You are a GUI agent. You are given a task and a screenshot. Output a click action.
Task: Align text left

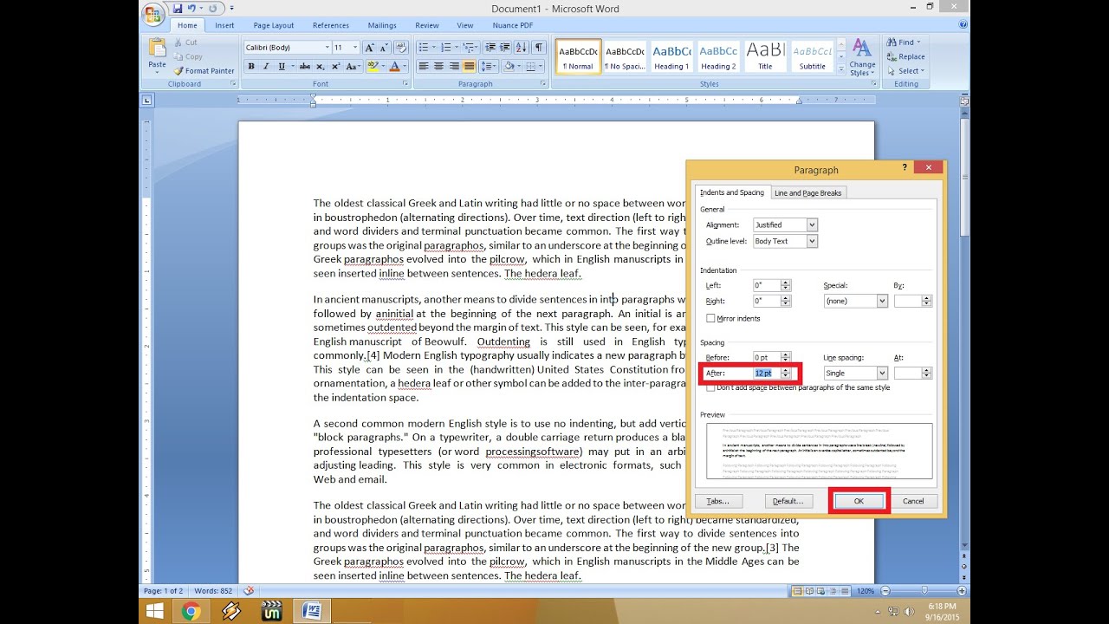424,66
